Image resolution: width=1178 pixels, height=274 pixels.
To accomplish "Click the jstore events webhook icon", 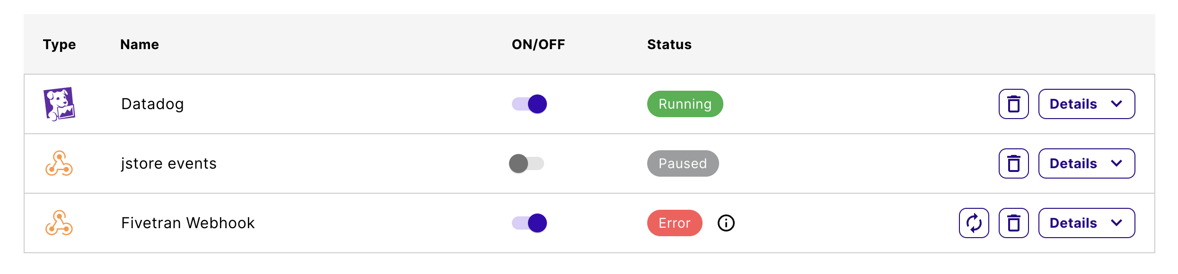I will tap(59, 163).
